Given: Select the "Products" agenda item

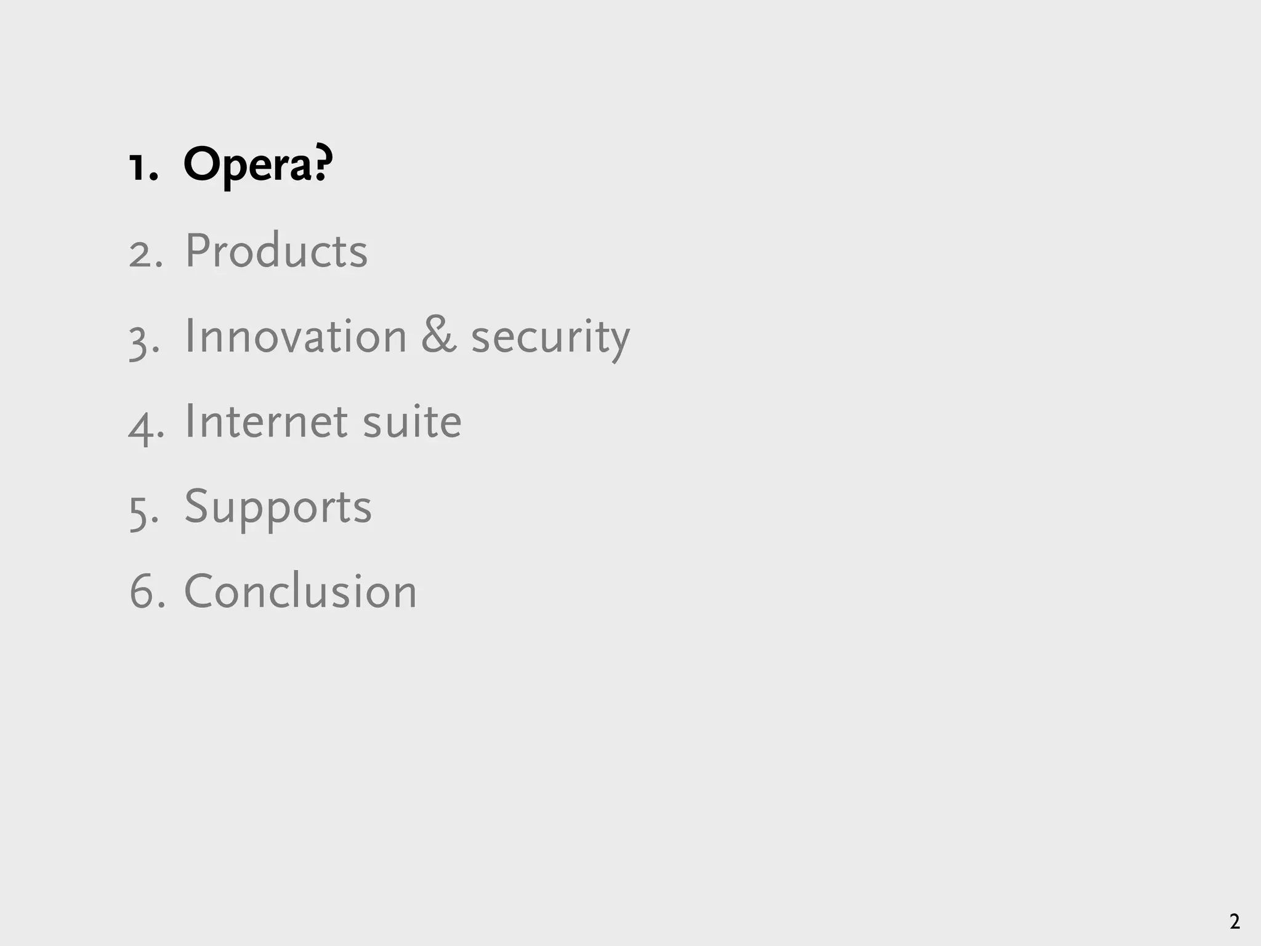Looking at the screenshot, I should click(x=276, y=251).
